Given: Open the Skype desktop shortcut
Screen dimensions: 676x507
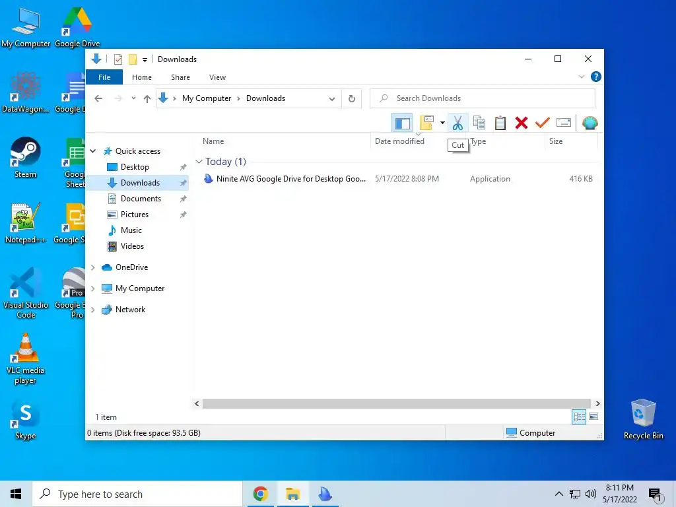Looking at the screenshot, I should tap(25, 419).
